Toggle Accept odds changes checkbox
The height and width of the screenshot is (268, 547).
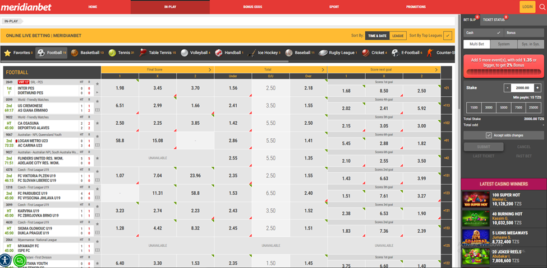[489, 135]
